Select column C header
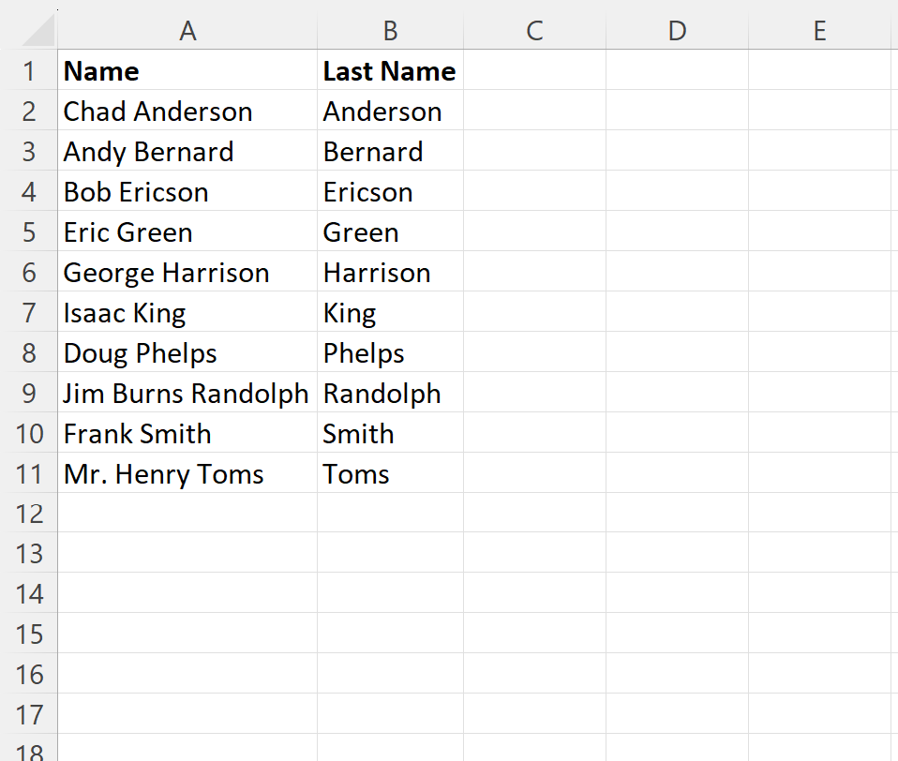 [x=534, y=30]
